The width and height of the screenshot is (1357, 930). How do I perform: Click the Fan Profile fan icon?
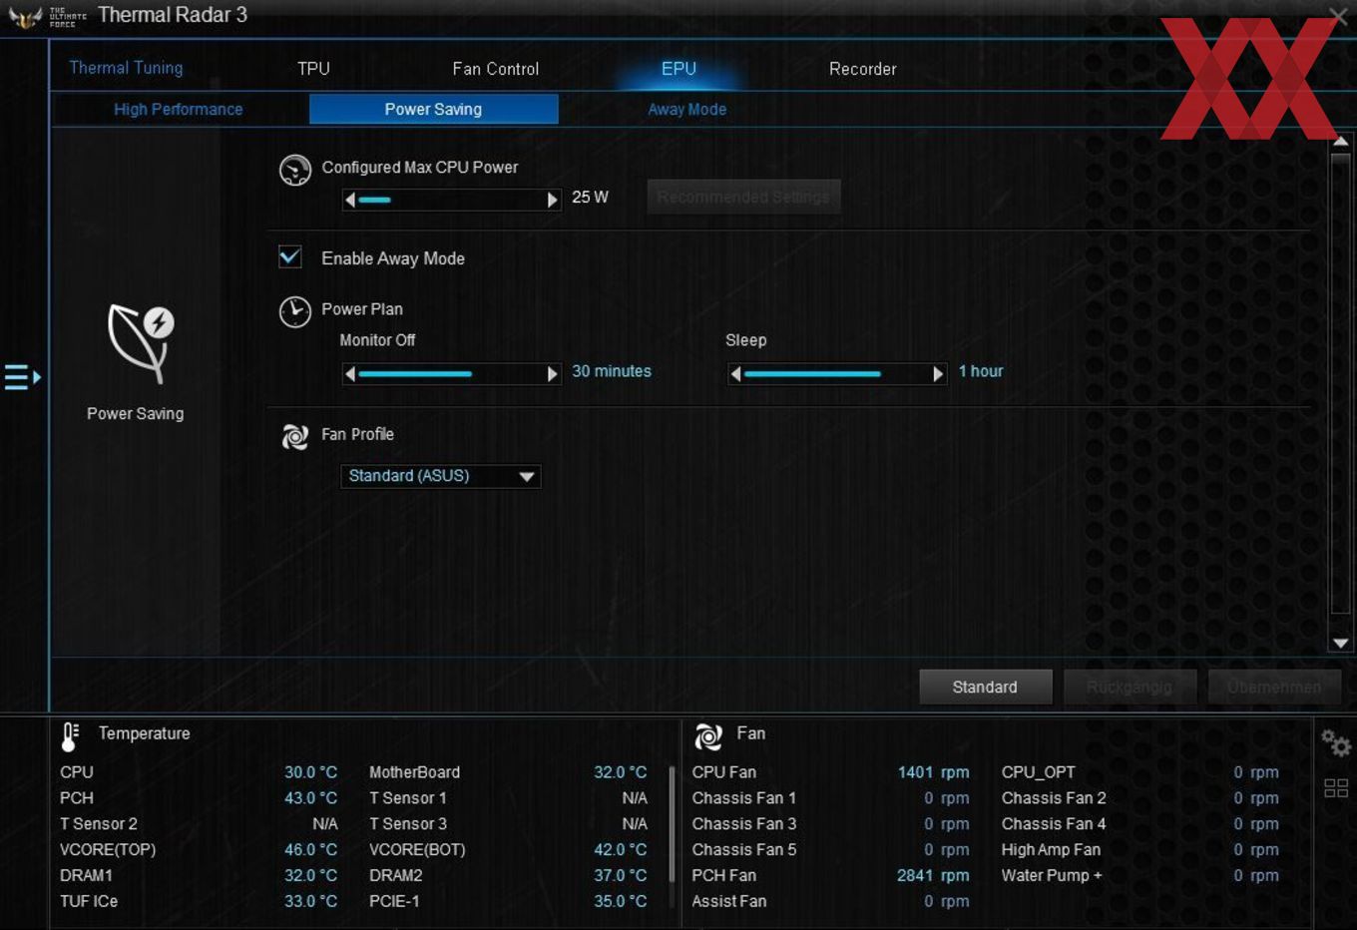click(295, 437)
